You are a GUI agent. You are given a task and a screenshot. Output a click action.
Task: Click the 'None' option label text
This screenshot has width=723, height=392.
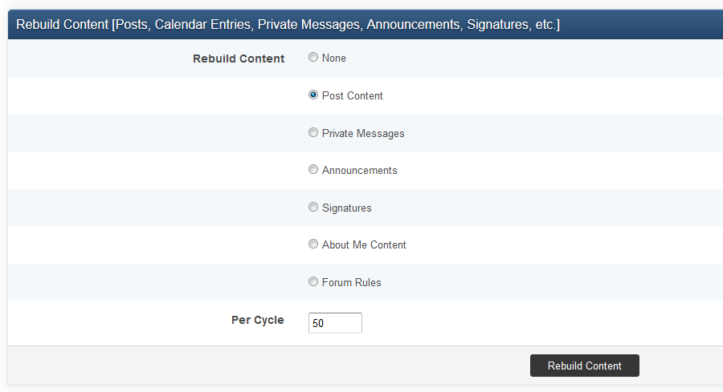click(x=334, y=59)
